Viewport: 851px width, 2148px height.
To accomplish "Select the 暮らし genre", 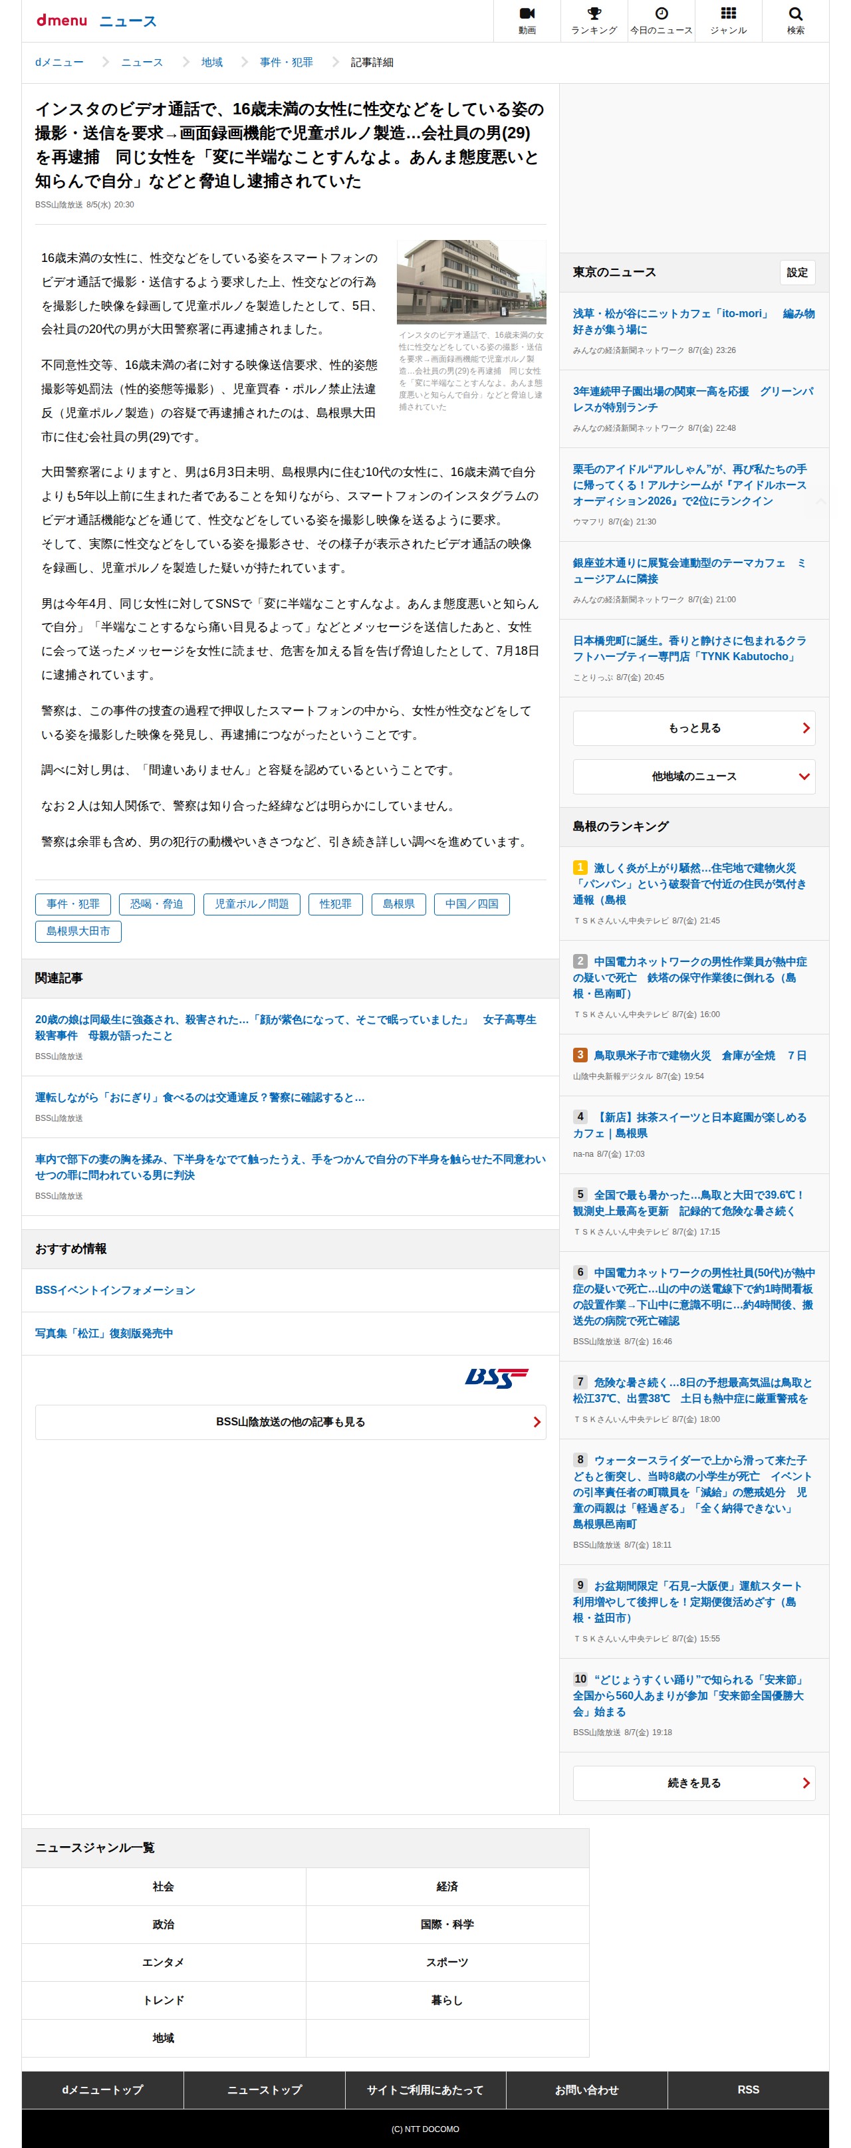I will [x=447, y=2000].
